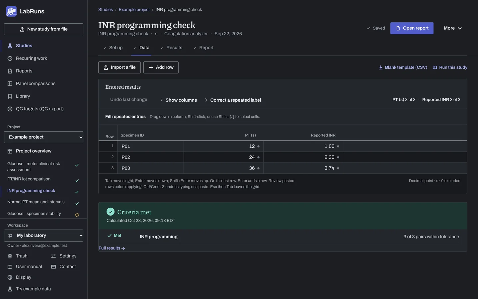Open the Workspace selector dropdown
Viewport: 478px width, 299px height.
click(x=43, y=236)
